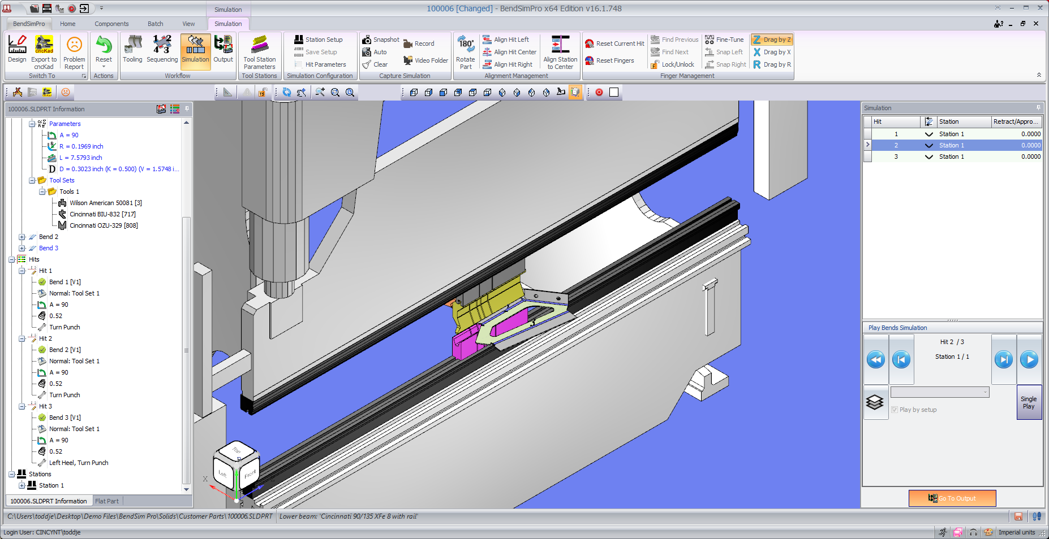Click the headphones icon in bottom status bar

pyautogui.click(x=973, y=532)
